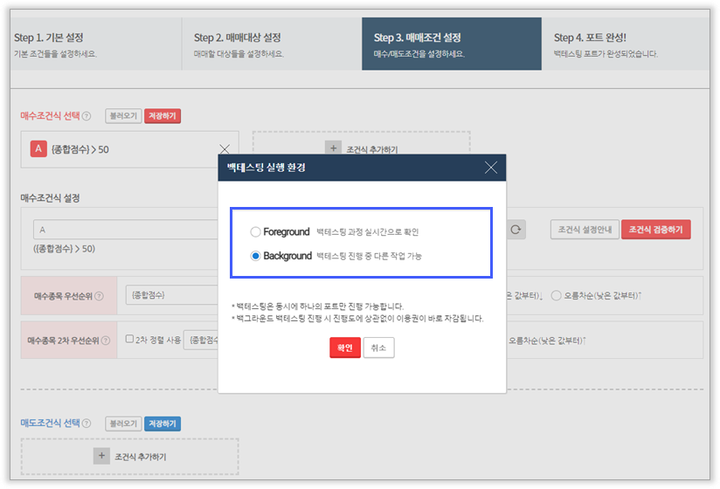Select 오름차순 radio in 매수종목 우선순위 row
The height and width of the screenshot is (489, 720).
(557, 296)
